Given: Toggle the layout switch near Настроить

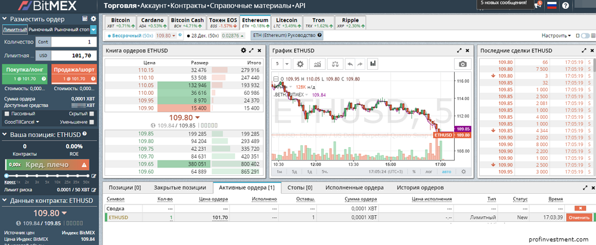Looking at the screenshot, I should (585, 35).
